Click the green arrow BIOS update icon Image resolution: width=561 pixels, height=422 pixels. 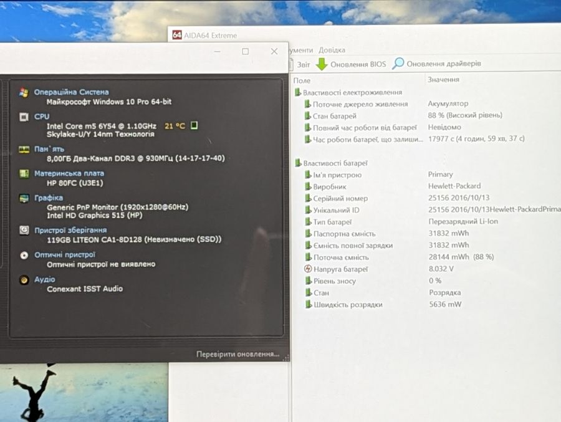coord(322,64)
